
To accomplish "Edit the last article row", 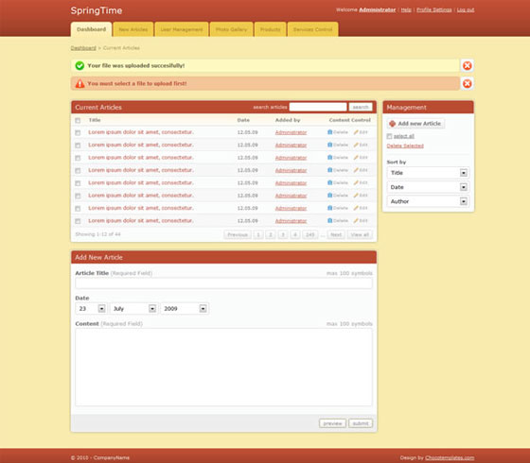I will pos(361,221).
